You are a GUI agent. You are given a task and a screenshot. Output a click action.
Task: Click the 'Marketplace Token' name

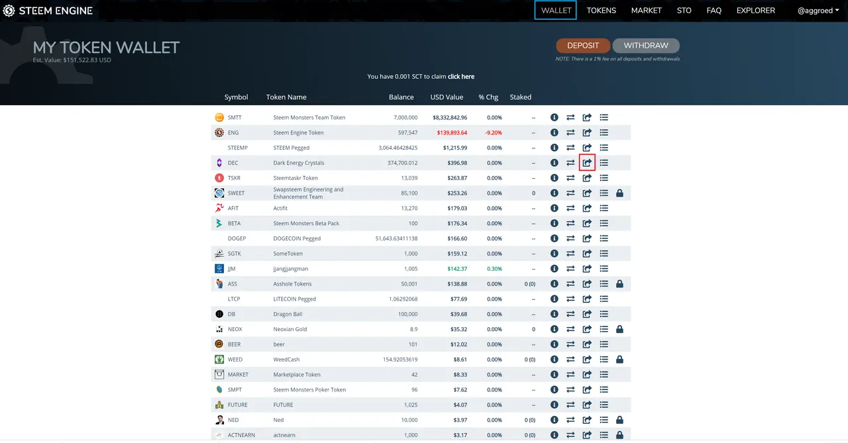click(298, 375)
